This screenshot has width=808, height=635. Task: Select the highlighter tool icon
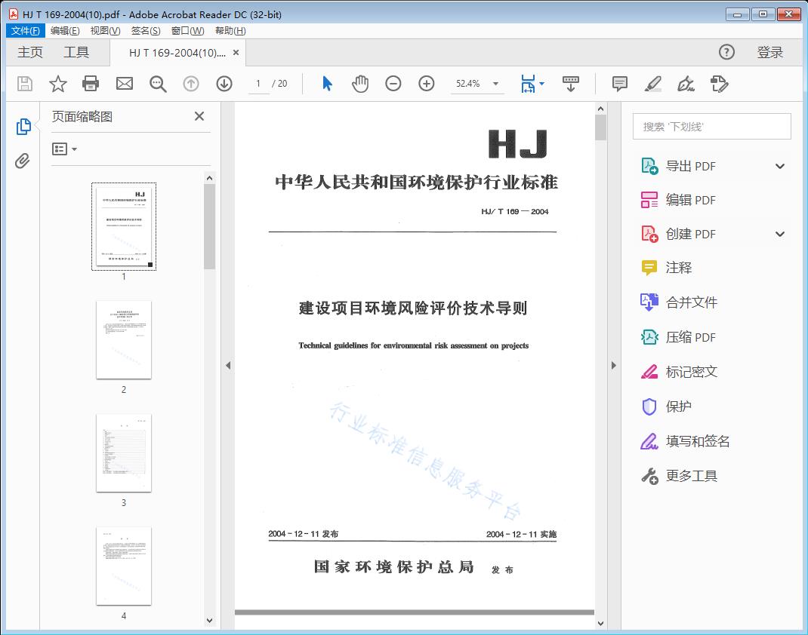click(x=652, y=84)
